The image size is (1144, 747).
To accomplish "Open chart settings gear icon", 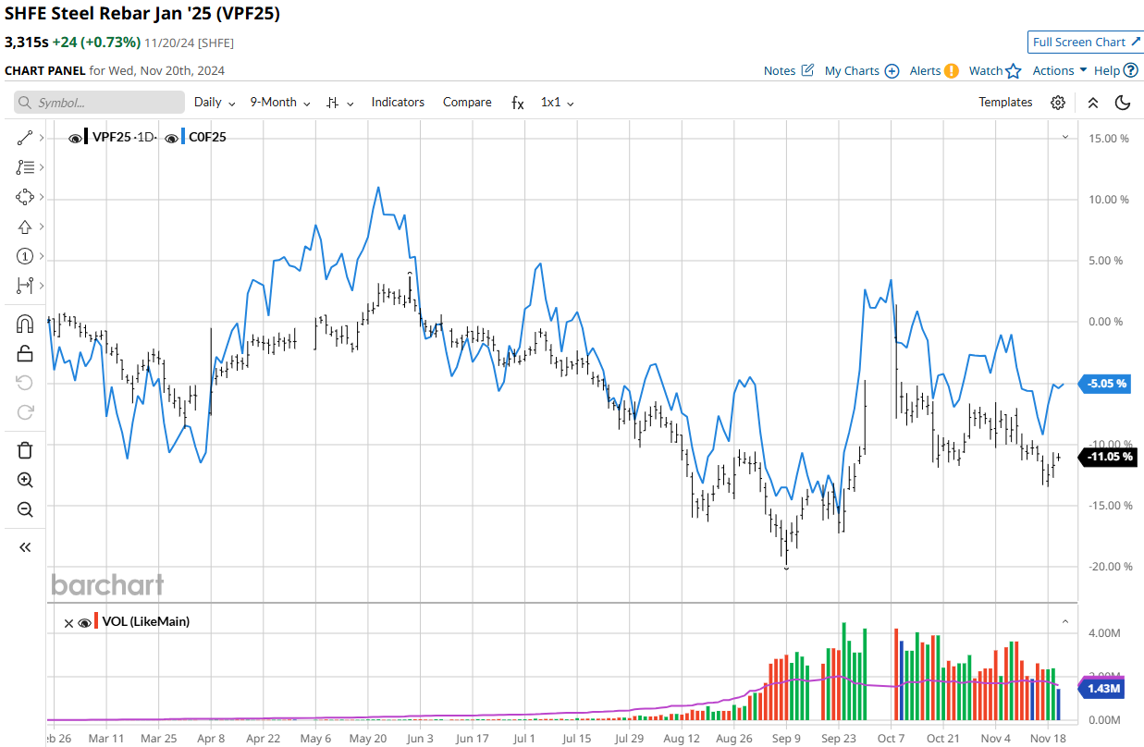I will (1058, 103).
